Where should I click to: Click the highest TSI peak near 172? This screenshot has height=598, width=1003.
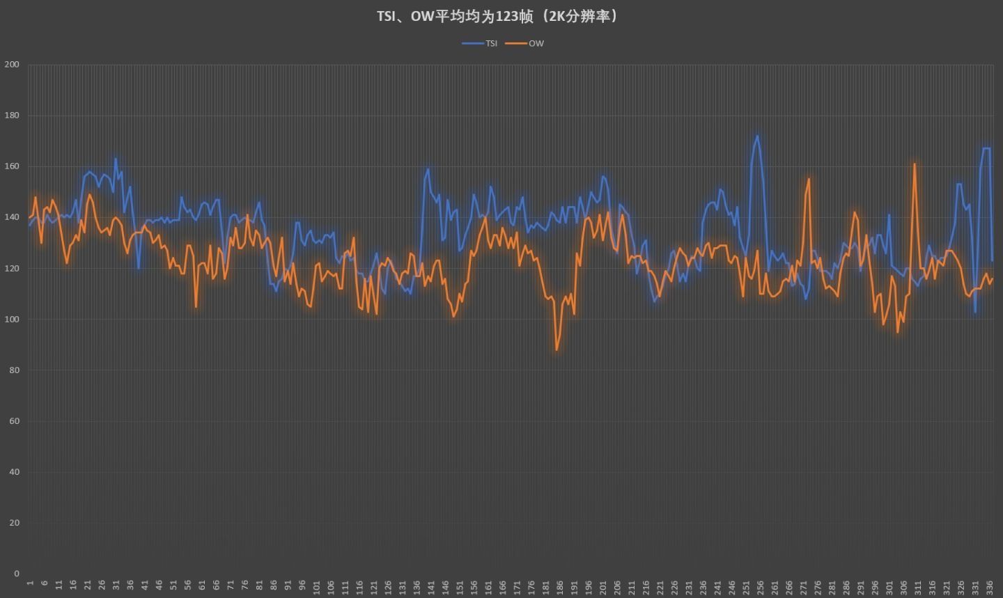click(756, 136)
